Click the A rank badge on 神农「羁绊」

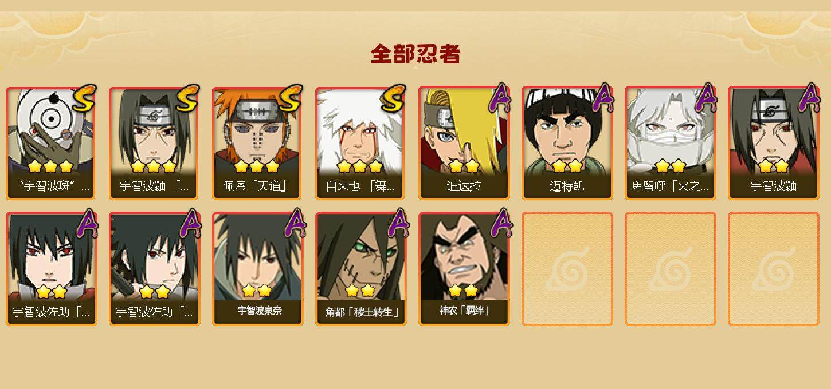click(x=501, y=224)
